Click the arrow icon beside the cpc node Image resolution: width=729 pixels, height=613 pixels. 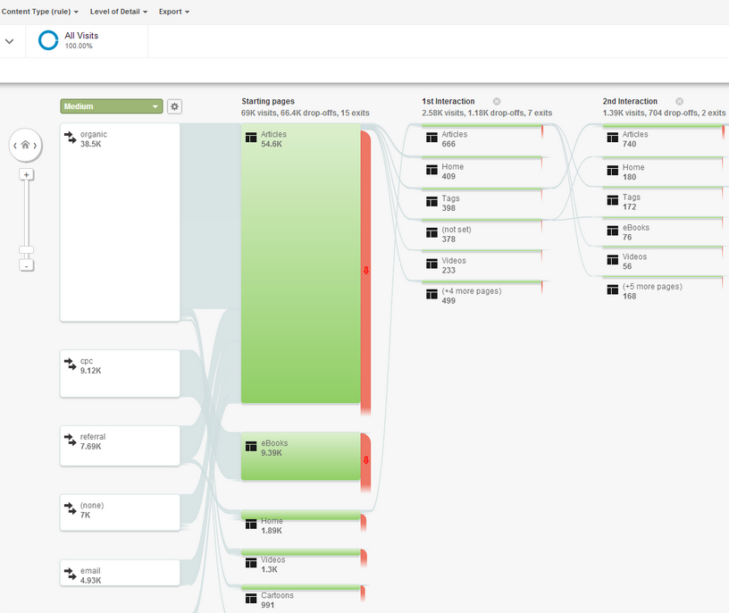point(71,363)
